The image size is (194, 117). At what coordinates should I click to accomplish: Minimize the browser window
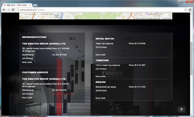click(180, 2)
